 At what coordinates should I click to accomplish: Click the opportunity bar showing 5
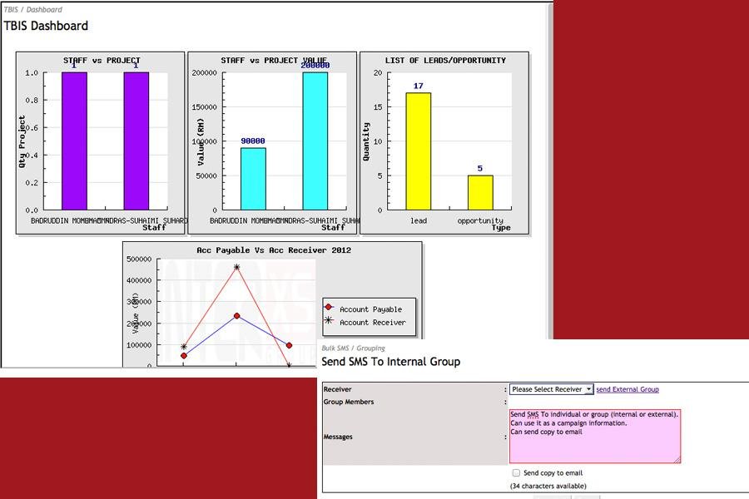point(479,191)
